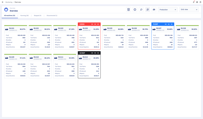Zoom out using minus magnifier
The image size is (203, 119).
[x=141, y=9]
